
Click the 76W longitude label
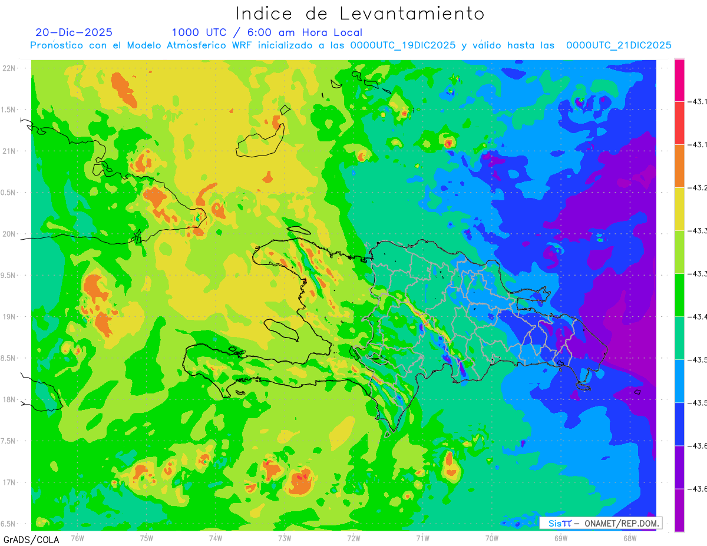click(78, 538)
